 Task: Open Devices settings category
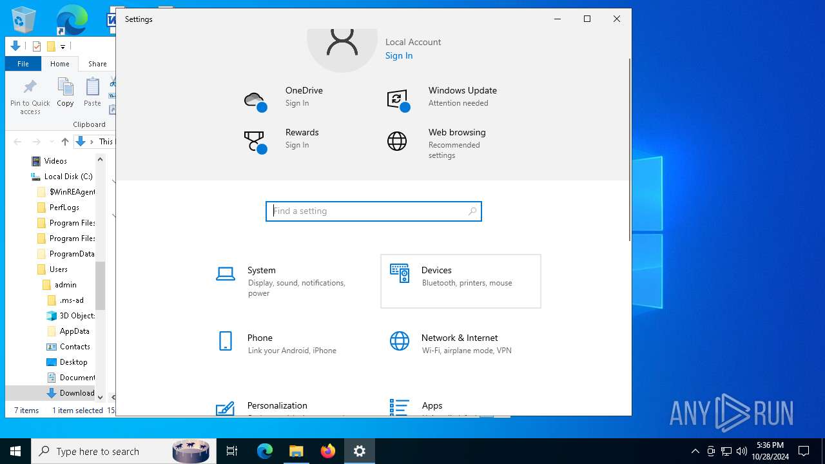coord(461,281)
